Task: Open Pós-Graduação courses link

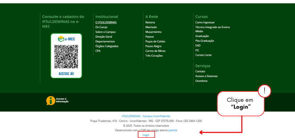Action: 205,41
